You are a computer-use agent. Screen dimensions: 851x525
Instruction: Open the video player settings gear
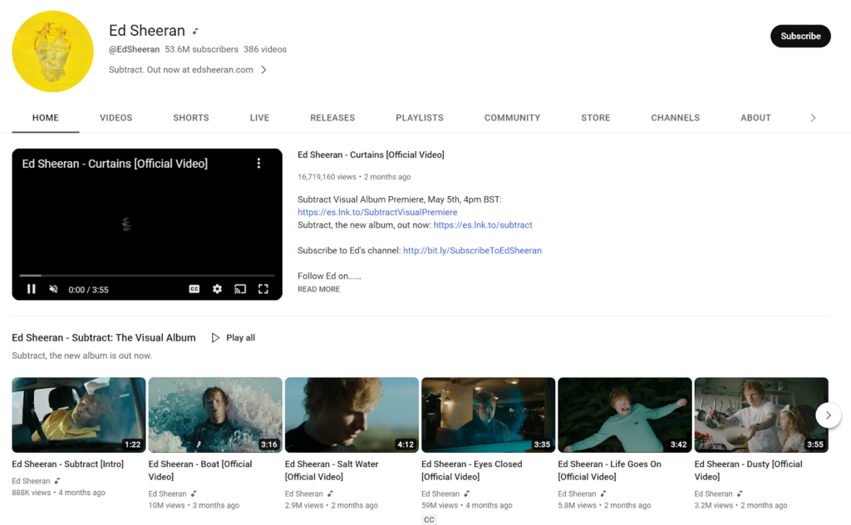(x=217, y=289)
